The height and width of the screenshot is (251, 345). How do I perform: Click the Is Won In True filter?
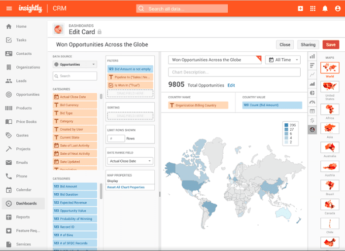(130, 85)
